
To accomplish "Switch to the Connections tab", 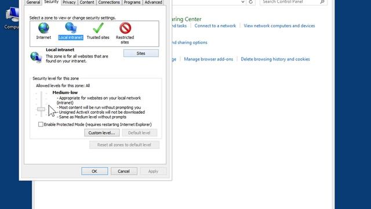I will (x=109, y=2).
